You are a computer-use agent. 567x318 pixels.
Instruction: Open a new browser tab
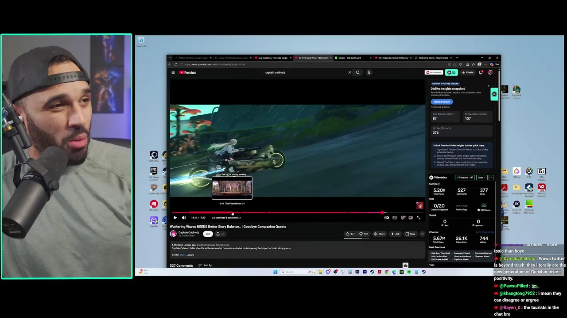click(457, 58)
